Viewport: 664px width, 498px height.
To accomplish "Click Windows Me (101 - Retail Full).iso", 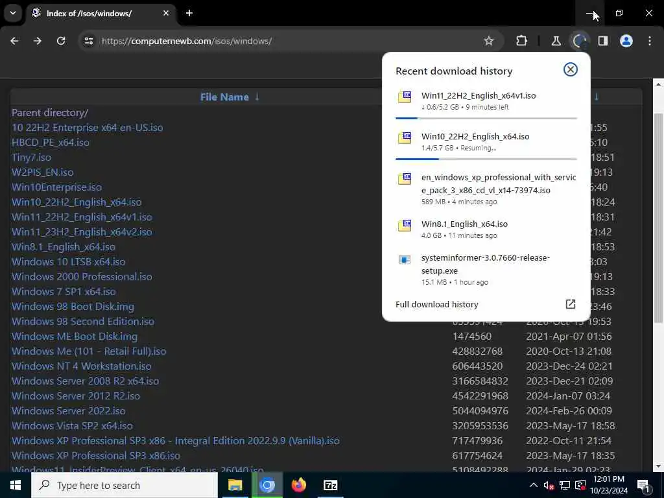I will (x=89, y=351).
